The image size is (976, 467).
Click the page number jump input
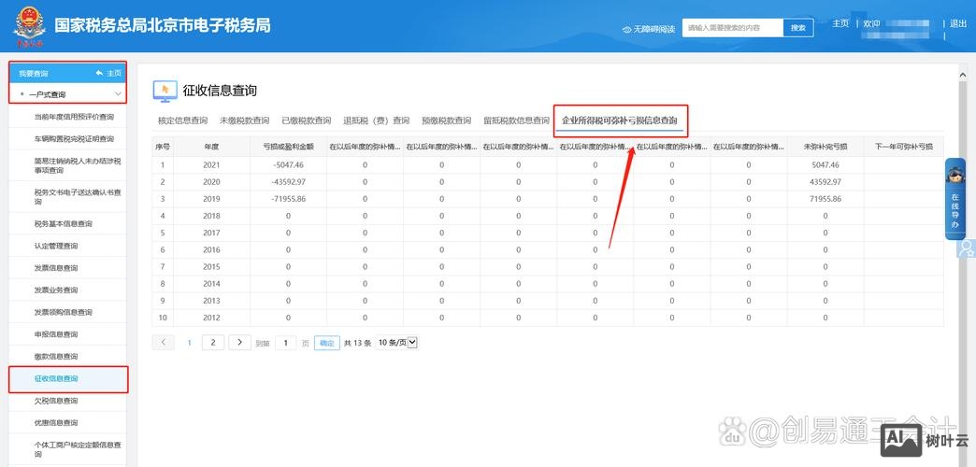tap(286, 344)
